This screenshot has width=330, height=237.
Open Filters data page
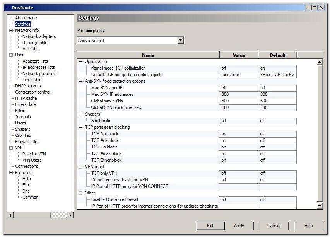tap(26, 104)
